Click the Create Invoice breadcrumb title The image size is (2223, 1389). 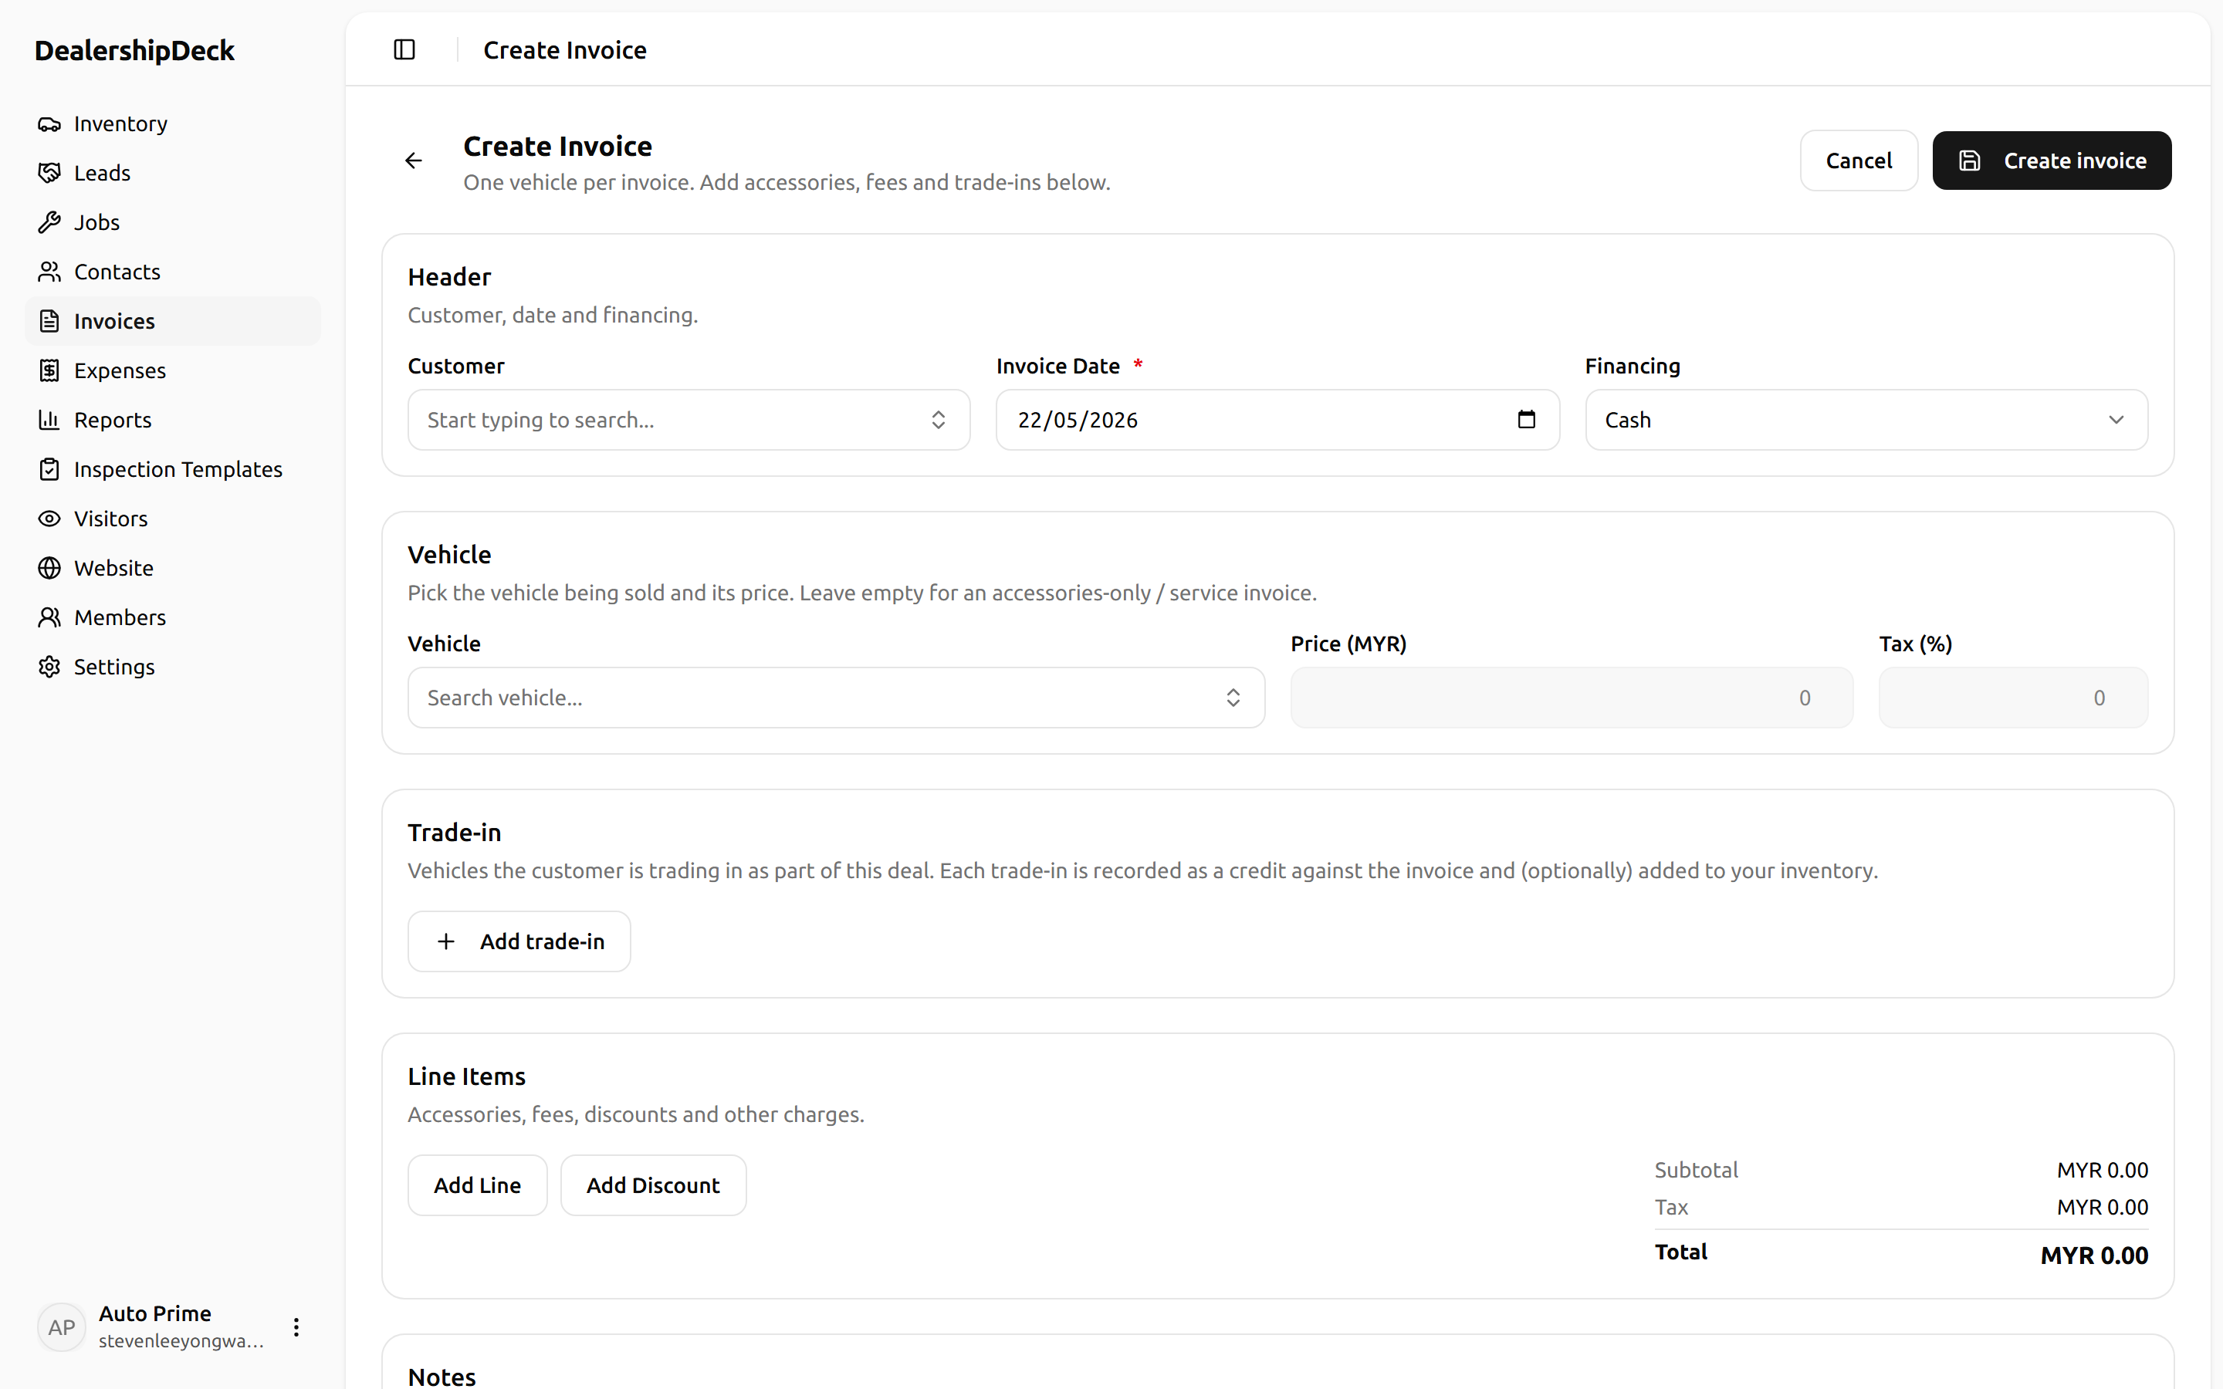(x=565, y=49)
